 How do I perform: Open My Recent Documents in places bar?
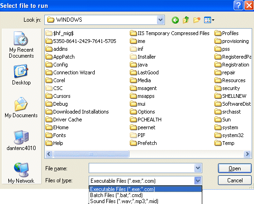[21, 45]
